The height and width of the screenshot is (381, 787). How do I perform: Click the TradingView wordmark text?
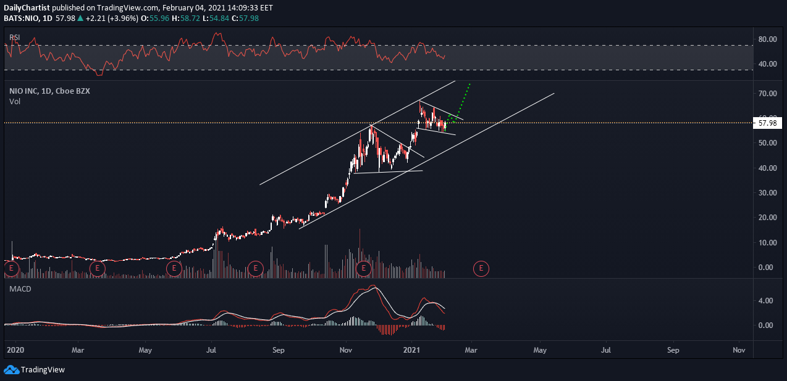pos(43,370)
